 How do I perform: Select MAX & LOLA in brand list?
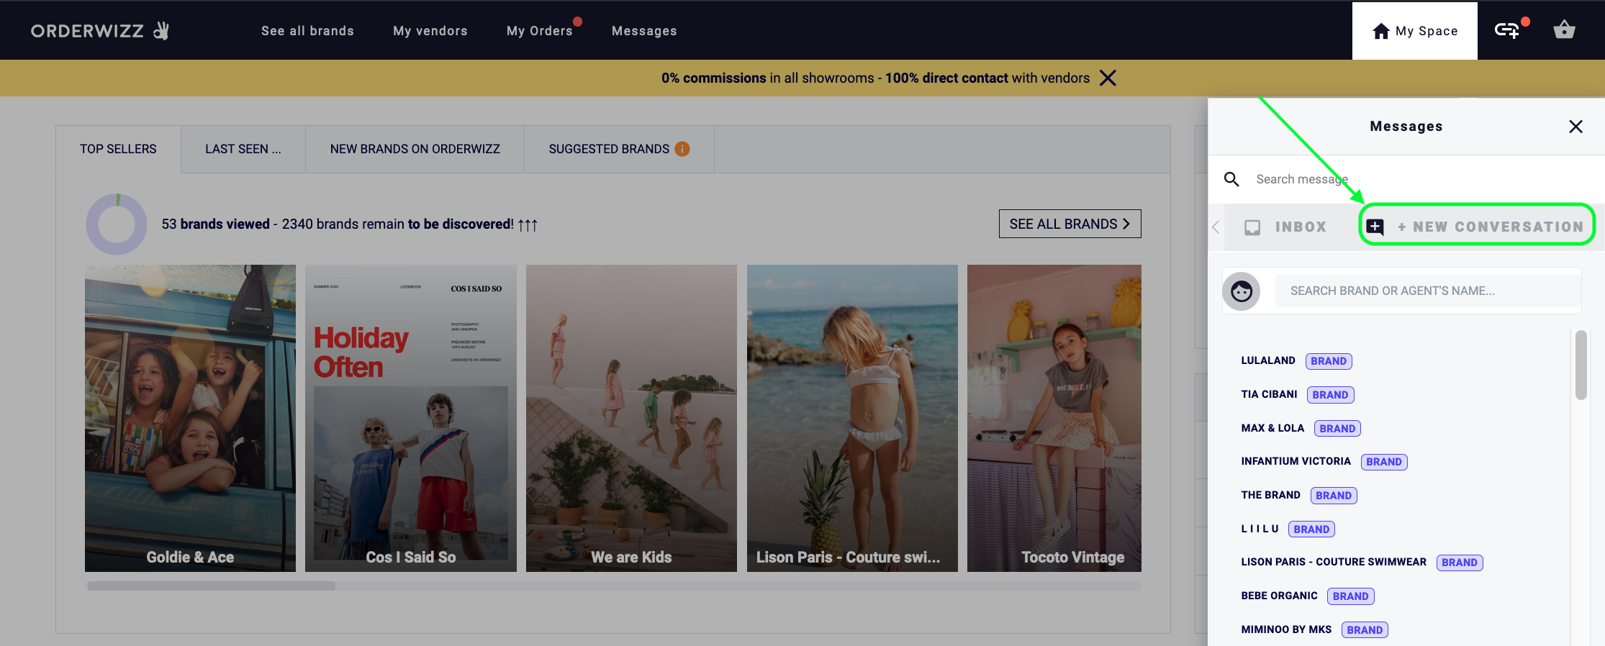pyautogui.click(x=1272, y=428)
